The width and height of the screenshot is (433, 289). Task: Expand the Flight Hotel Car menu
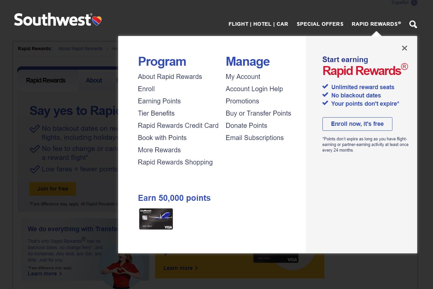(x=258, y=24)
